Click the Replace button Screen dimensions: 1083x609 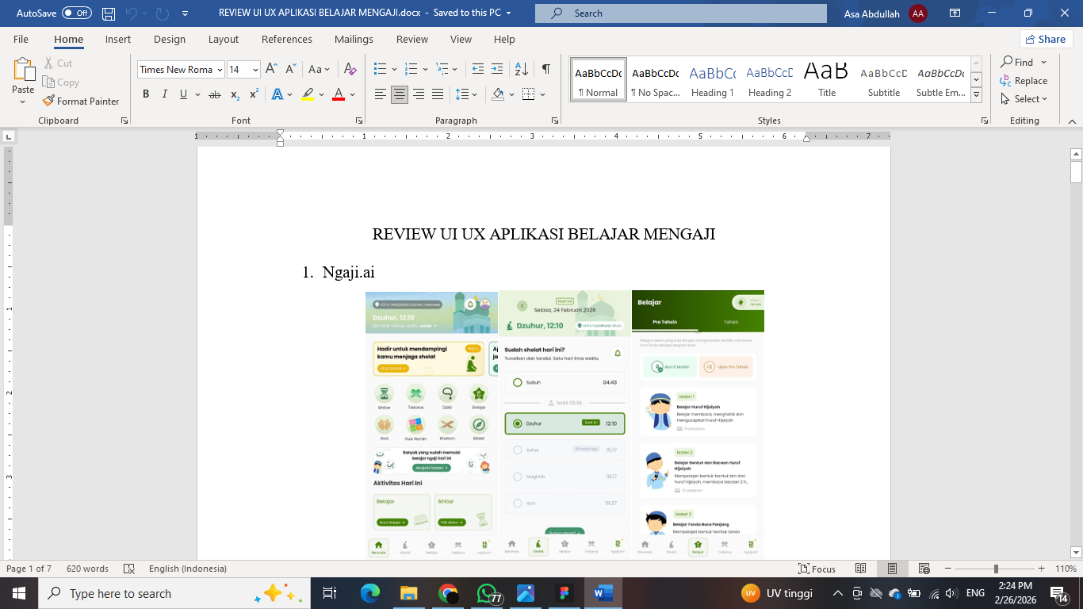click(x=1024, y=81)
